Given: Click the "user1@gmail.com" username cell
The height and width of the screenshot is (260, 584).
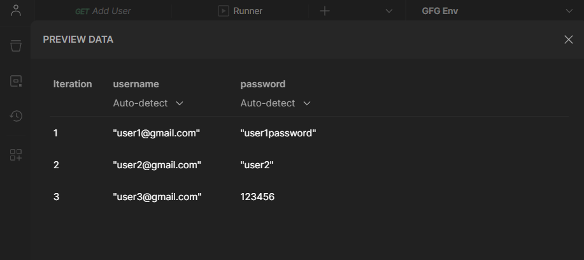Looking at the screenshot, I should (157, 133).
